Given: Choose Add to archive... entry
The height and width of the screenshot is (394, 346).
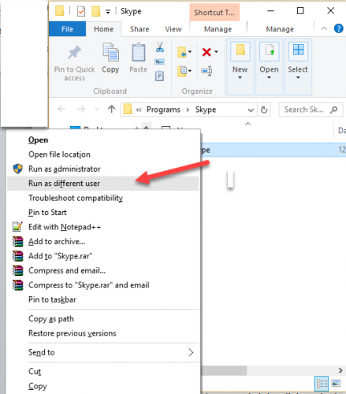Looking at the screenshot, I should [103, 241].
